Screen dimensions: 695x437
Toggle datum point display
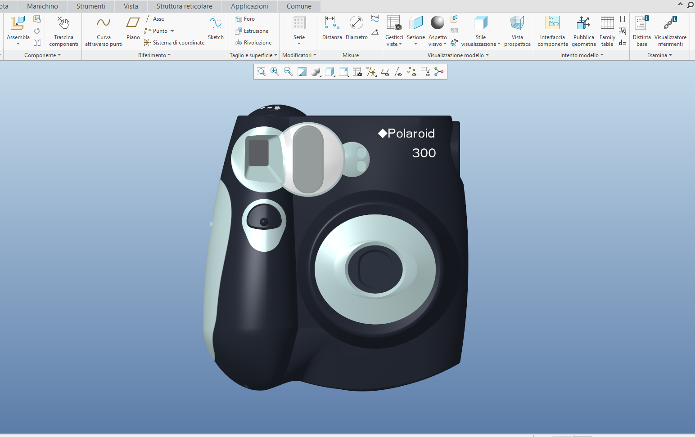point(412,71)
